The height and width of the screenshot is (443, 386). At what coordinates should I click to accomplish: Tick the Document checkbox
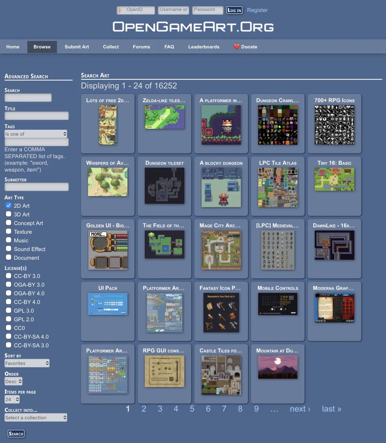coord(9,258)
